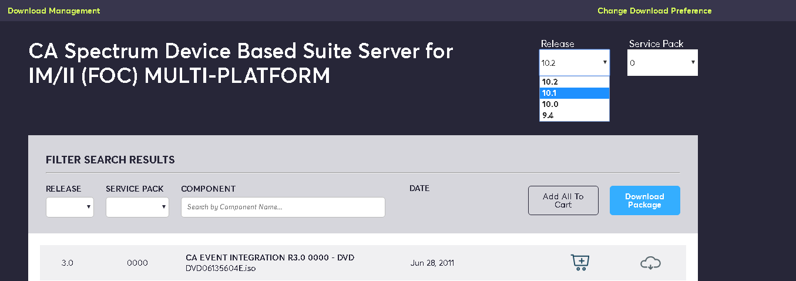Choose release 10.0 in the dropdown list
796x281 pixels.
coord(574,104)
